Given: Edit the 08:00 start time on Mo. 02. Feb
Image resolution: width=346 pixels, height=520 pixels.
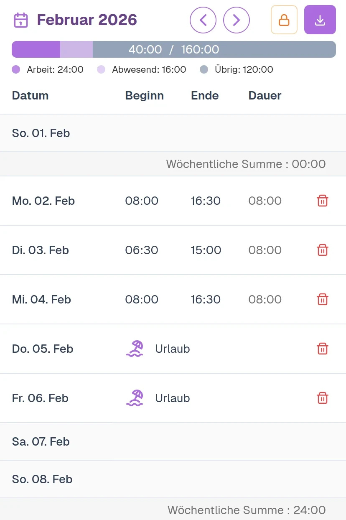Looking at the screenshot, I should (x=142, y=201).
